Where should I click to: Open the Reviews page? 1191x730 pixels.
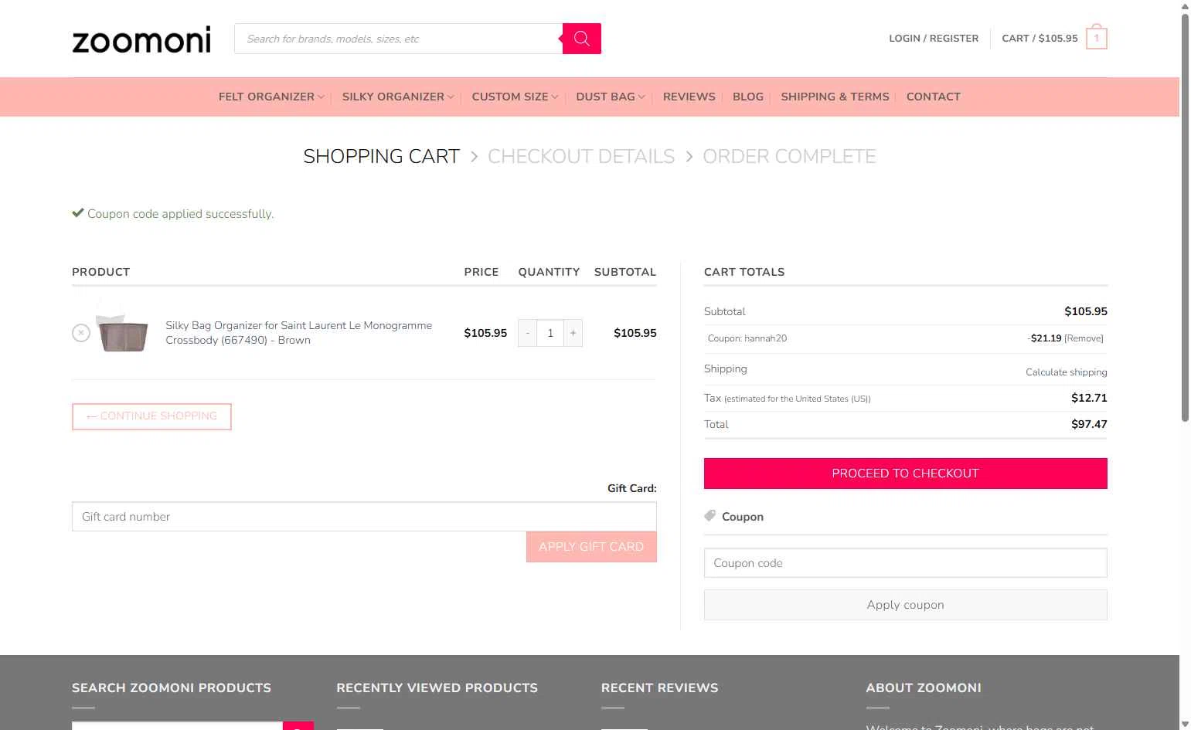coord(689,97)
